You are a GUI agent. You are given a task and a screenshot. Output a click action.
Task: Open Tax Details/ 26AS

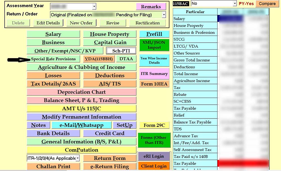[53, 84]
